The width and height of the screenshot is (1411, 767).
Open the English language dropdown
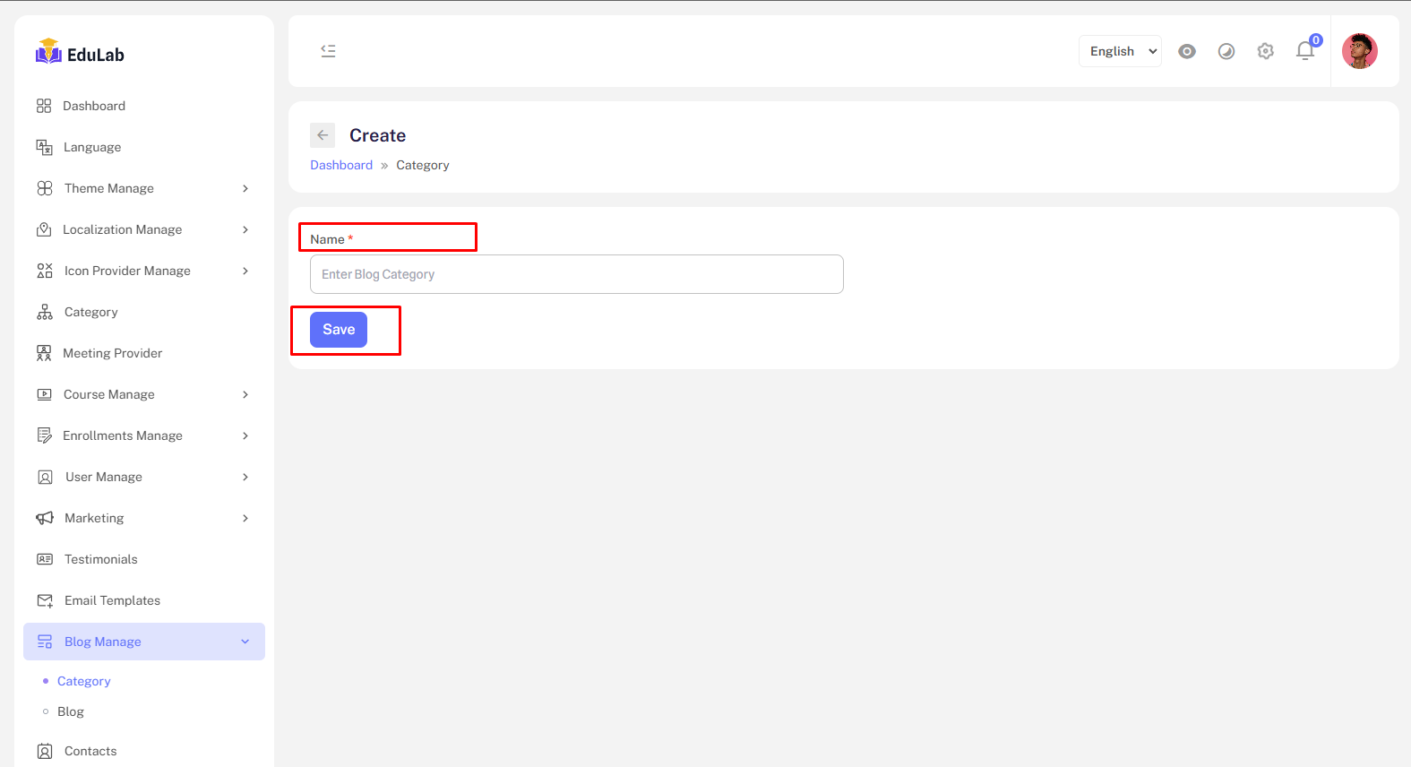[x=1120, y=51]
